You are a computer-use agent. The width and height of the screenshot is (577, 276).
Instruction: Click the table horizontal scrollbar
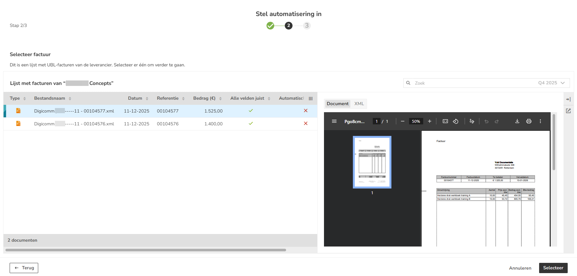point(146,250)
